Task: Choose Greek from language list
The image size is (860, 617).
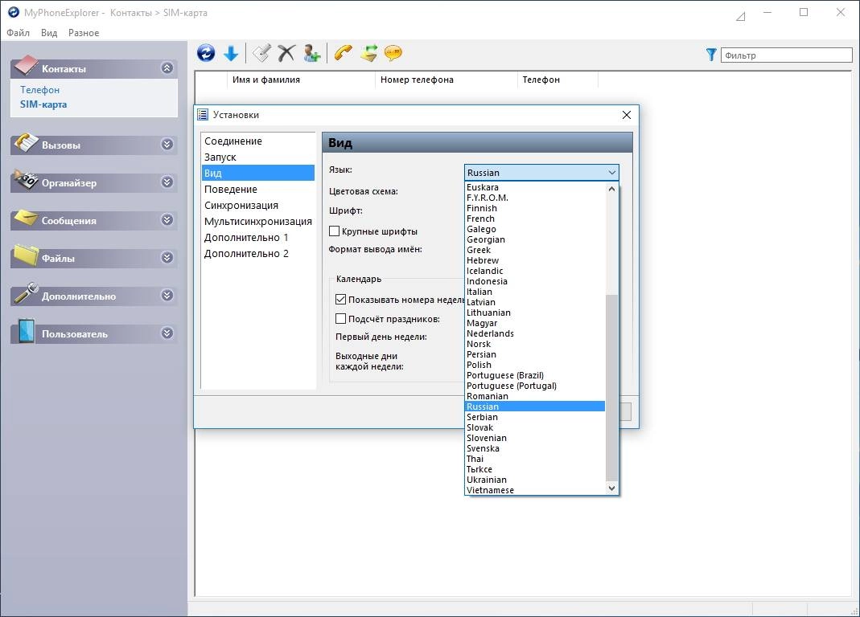Action: [x=535, y=250]
